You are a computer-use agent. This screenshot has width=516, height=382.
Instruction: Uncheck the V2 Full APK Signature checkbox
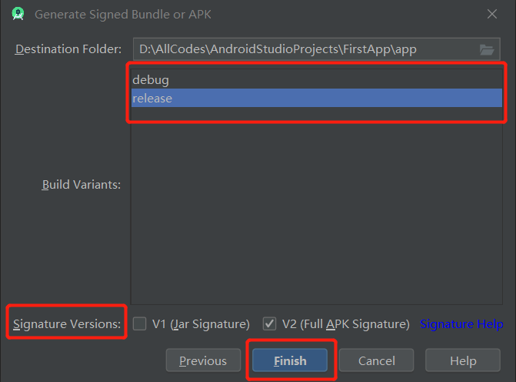click(269, 323)
